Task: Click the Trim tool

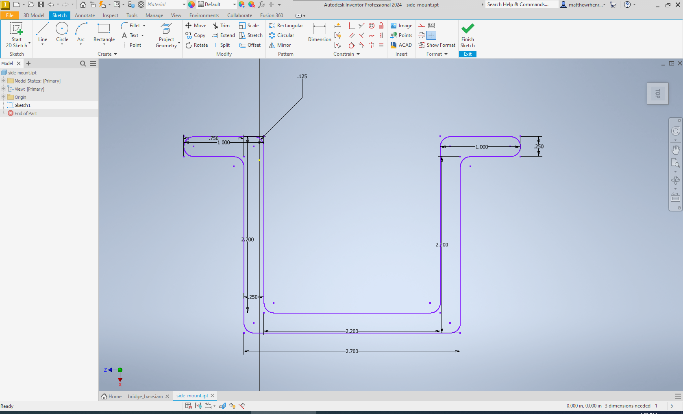Action: click(221, 26)
